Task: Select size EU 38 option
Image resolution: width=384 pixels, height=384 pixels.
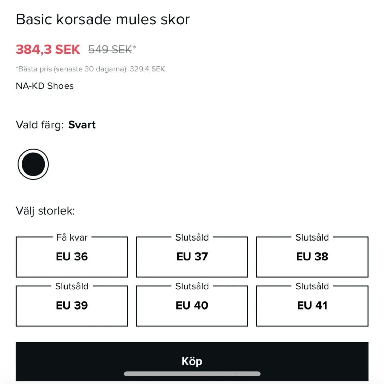Action: 312,257
